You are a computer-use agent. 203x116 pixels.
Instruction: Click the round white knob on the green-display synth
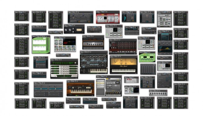click(75, 63)
